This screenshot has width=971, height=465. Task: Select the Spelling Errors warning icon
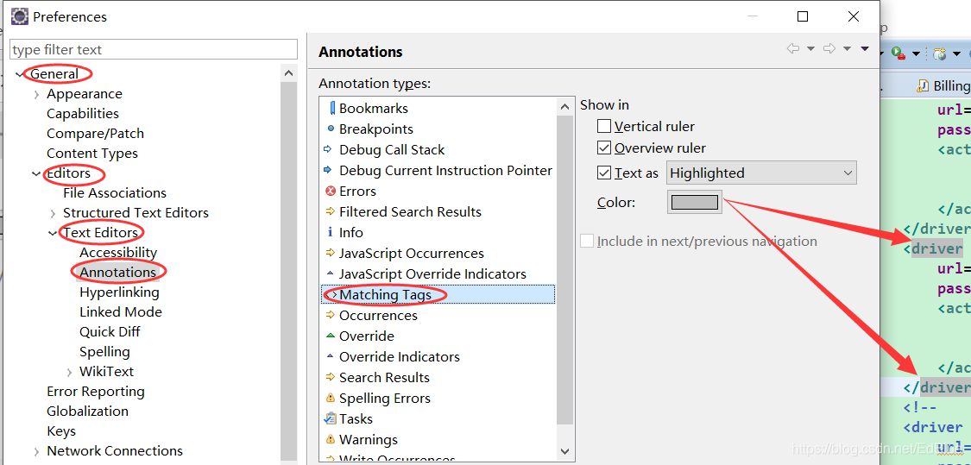click(x=330, y=398)
